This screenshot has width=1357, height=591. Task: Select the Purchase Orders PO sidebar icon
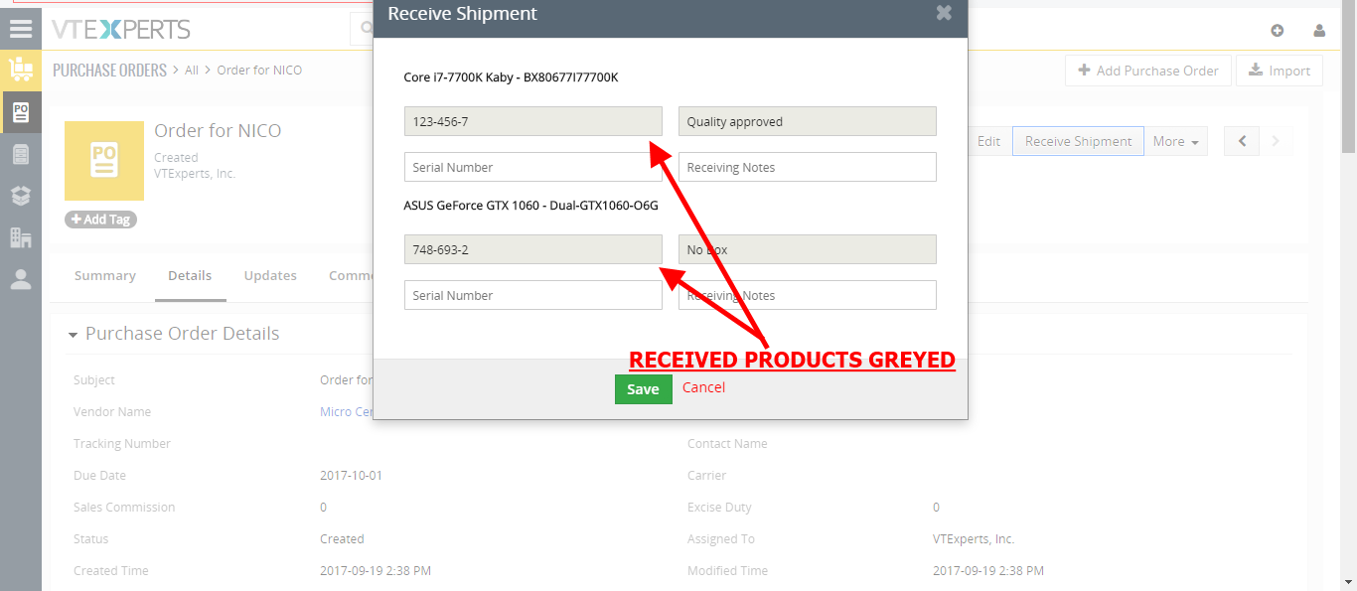[21, 112]
